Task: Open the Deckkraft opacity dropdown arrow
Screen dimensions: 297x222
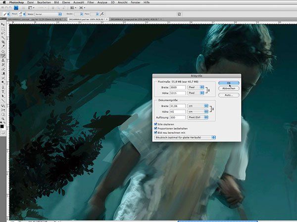Action: (82, 14)
